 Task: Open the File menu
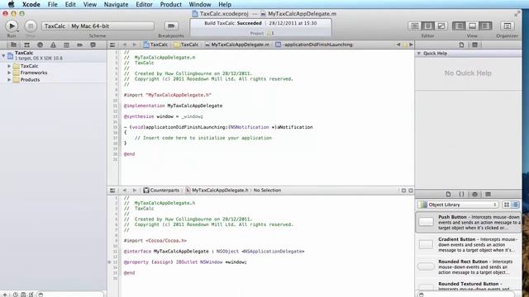pyautogui.click(x=53, y=4)
